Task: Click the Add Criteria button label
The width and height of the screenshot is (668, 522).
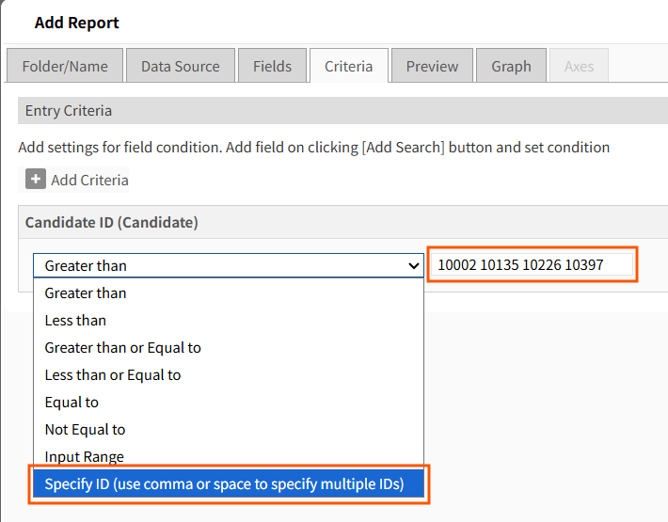Action: (x=89, y=180)
